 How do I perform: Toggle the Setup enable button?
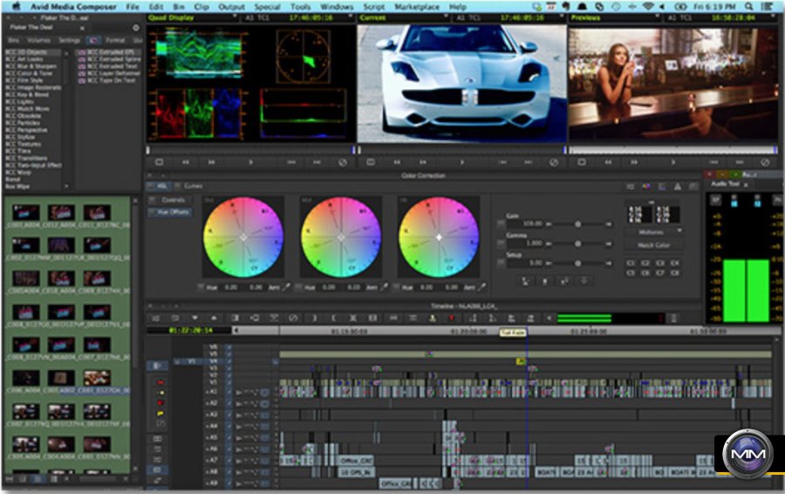(502, 263)
